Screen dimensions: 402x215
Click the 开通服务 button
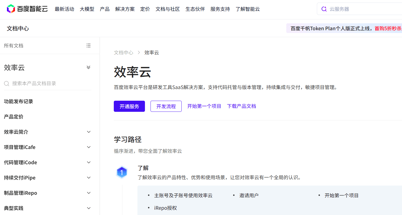coord(129,106)
